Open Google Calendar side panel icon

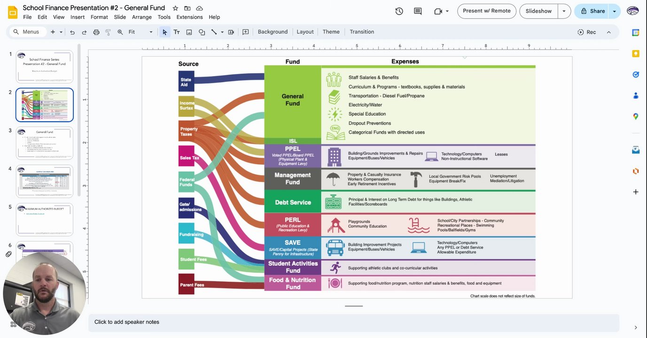pyautogui.click(x=636, y=32)
